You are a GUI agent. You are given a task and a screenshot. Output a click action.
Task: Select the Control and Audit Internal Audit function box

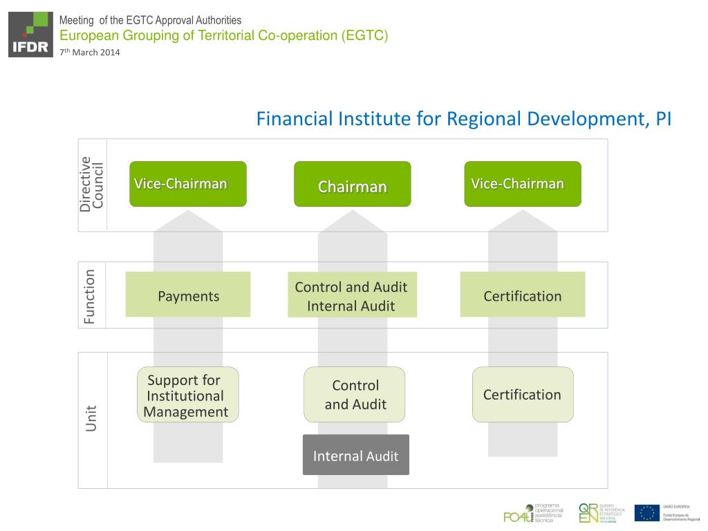[352, 295]
